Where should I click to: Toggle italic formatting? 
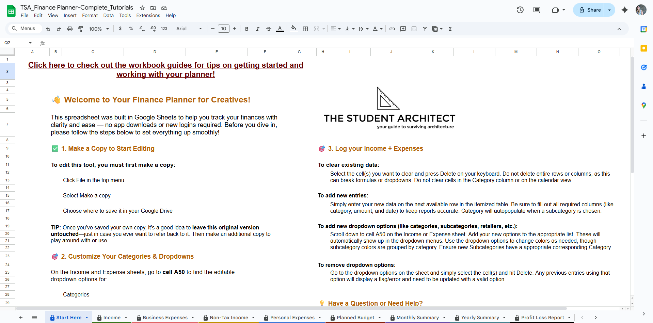click(x=258, y=29)
